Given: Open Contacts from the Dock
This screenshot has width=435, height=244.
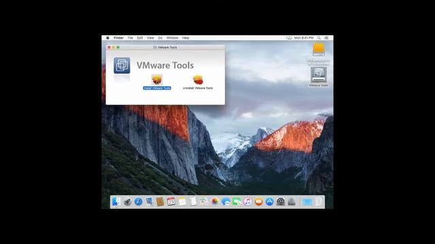Looking at the screenshot, I should (160, 202).
